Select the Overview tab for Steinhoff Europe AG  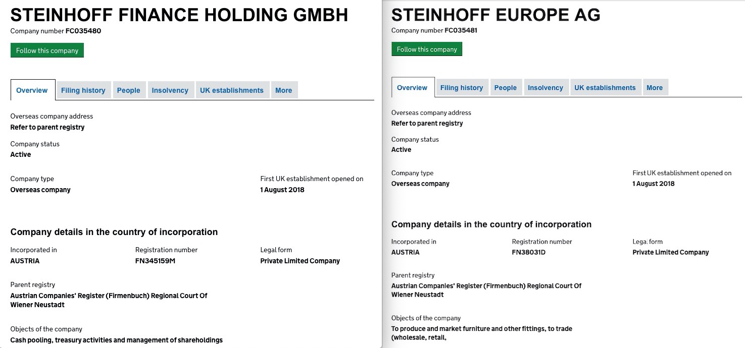pyautogui.click(x=413, y=87)
